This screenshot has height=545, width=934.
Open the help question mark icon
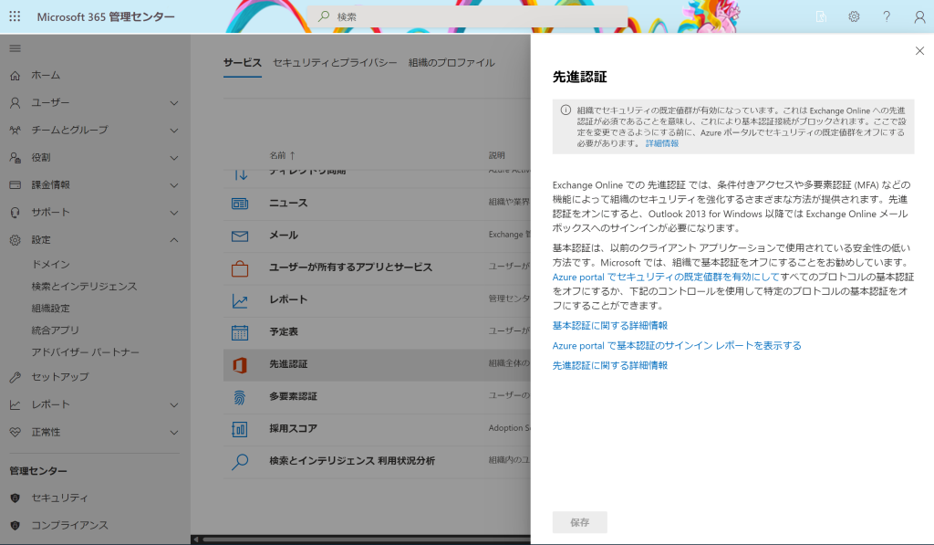click(x=887, y=16)
